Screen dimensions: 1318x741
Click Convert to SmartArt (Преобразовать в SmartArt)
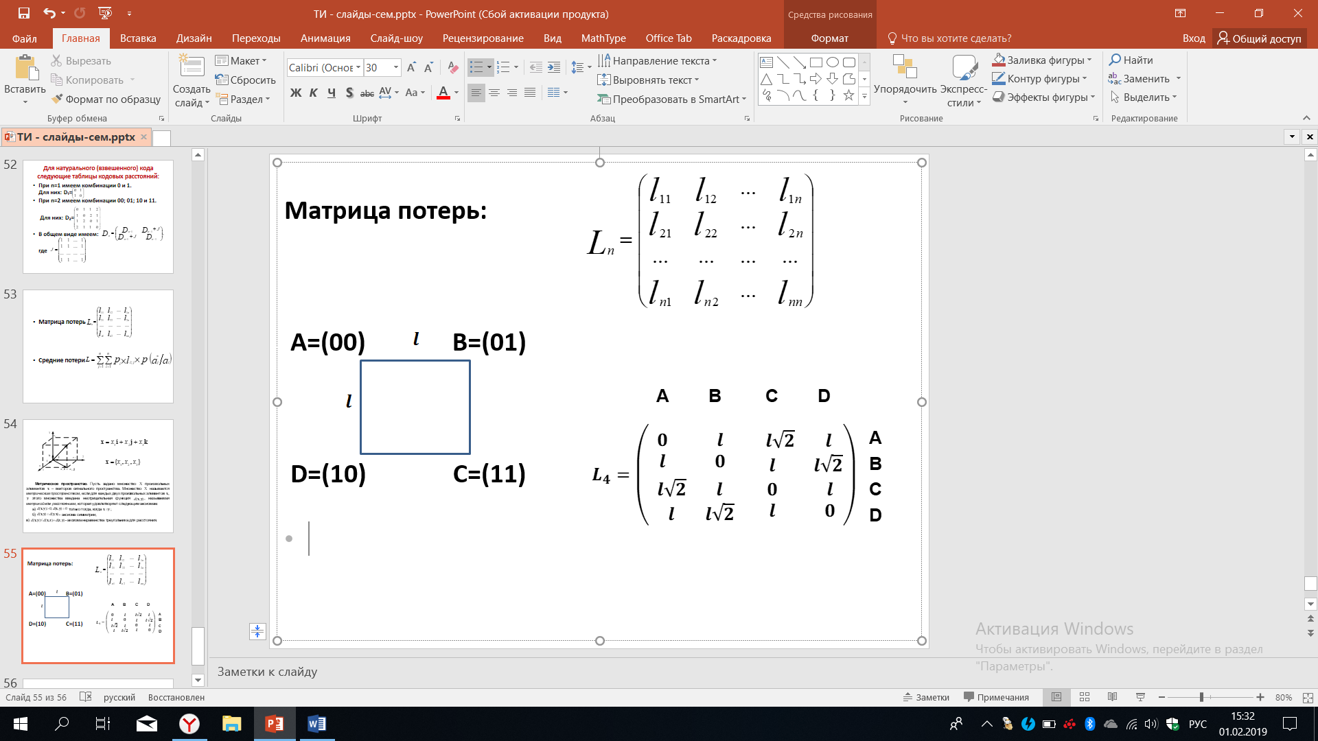[x=672, y=99]
